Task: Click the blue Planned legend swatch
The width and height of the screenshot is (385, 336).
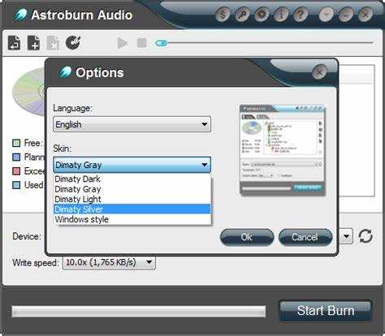Action: (x=16, y=157)
